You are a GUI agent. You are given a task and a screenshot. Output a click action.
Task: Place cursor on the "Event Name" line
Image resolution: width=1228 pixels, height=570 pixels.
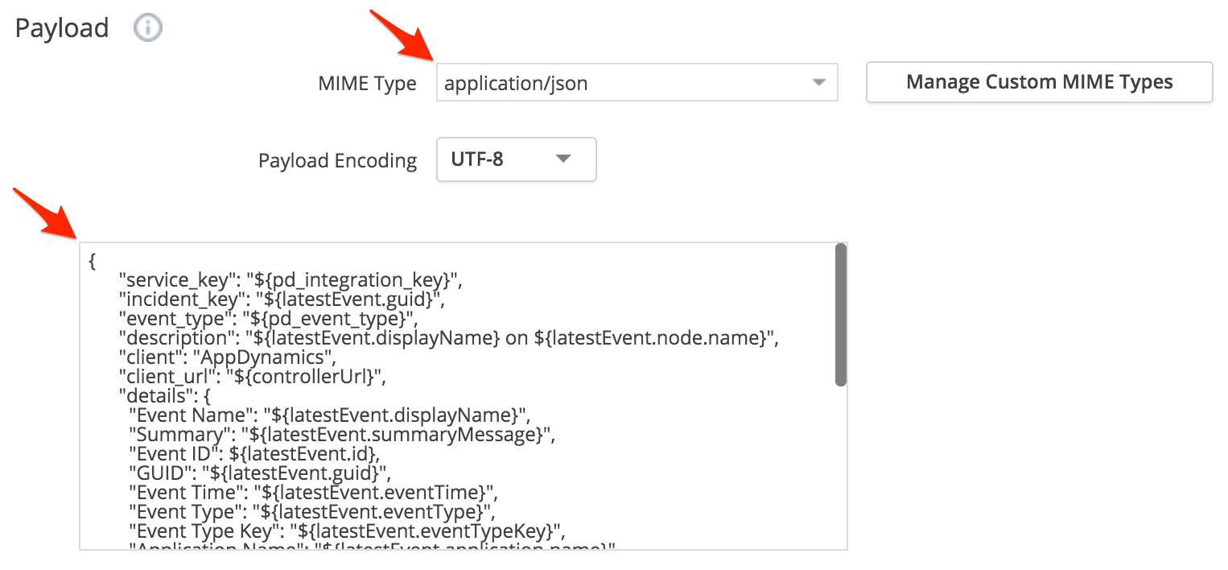pyautogui.click(x=328, y=415)
